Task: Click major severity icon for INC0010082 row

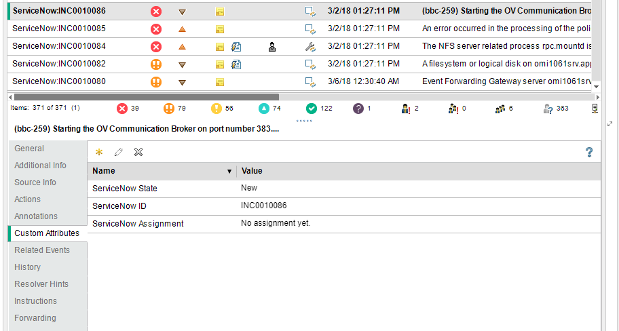Action: coord(156,64)
